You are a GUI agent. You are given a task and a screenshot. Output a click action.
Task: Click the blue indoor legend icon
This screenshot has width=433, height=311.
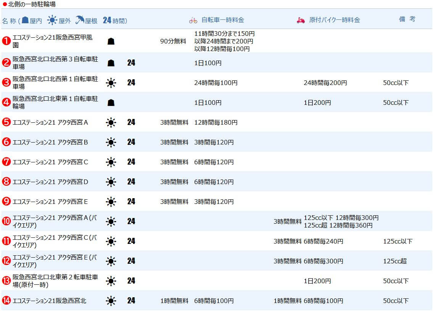(x=25, y=20)
